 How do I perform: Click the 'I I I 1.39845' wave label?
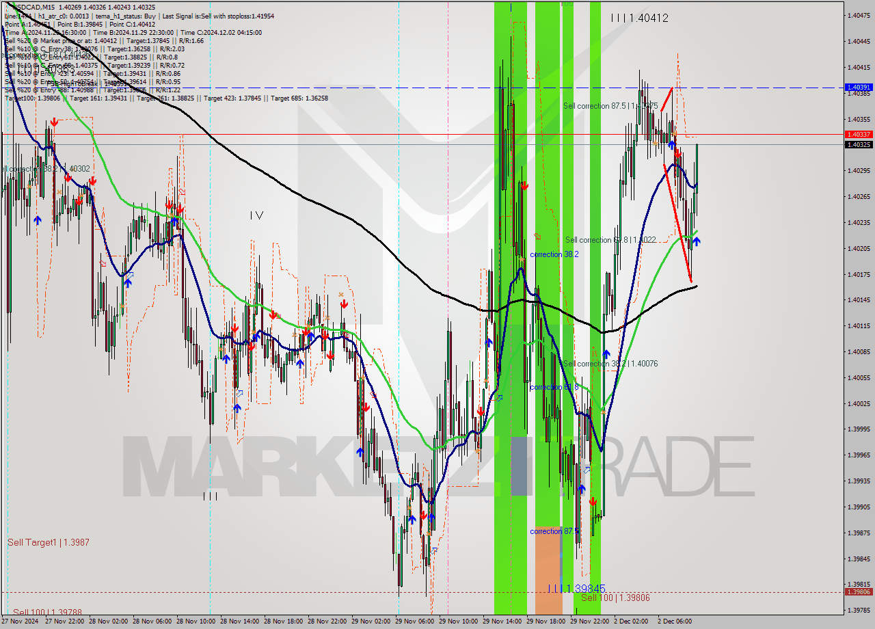point(576,589)
